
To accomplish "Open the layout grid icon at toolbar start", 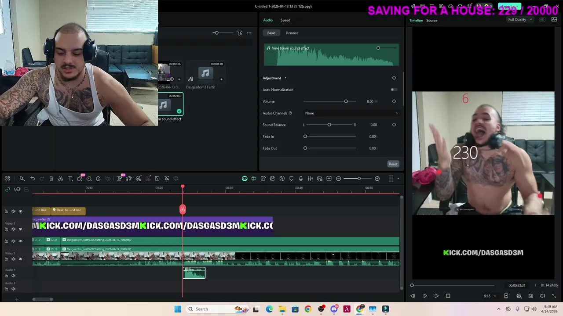I will click(7, 179).
